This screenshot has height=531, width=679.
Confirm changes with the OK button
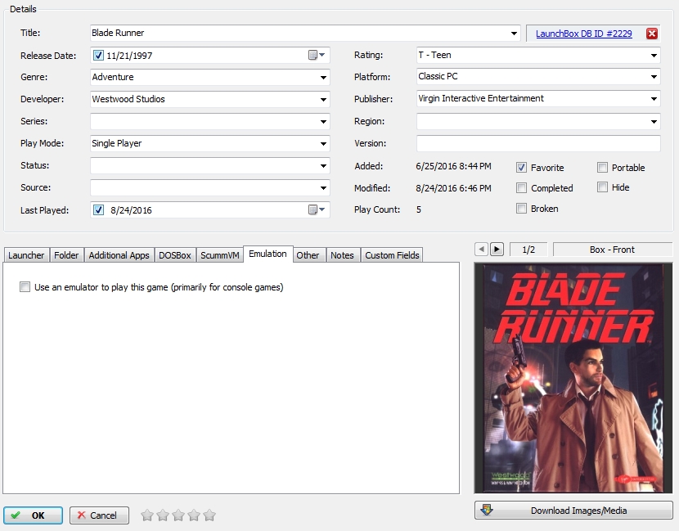[x=33, y=515]
